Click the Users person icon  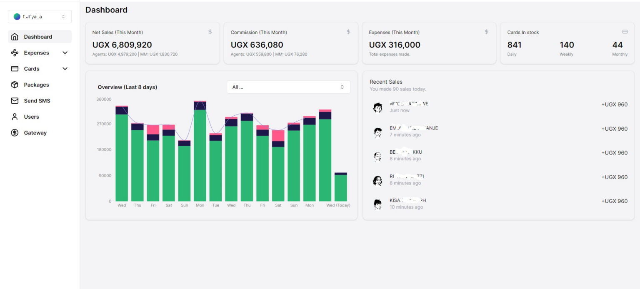pyautogui.click(x=15, y=117)
